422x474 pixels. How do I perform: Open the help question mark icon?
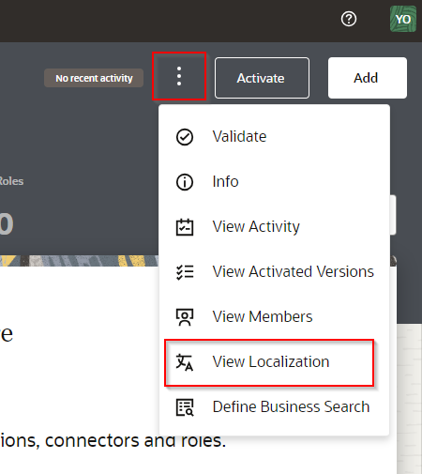coord(349,19)
